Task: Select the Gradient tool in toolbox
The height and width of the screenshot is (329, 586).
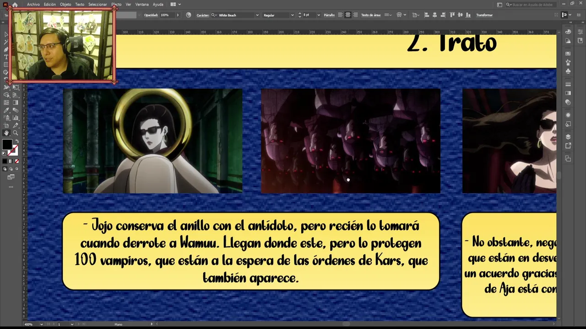Action: (16, 103)
